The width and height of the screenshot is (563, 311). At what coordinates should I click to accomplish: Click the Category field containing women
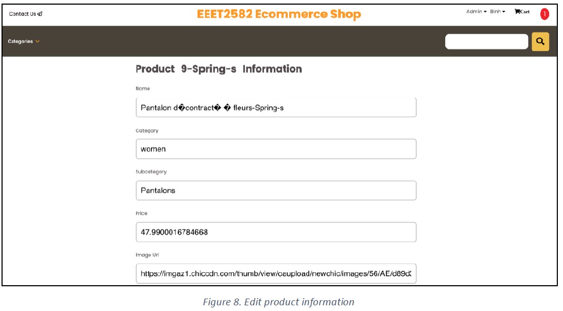(x=276, y=149)
